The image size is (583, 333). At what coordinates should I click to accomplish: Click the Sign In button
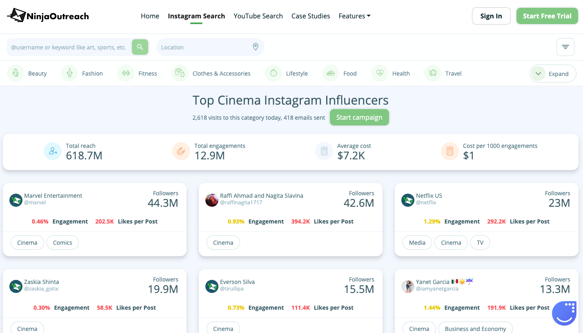click(491, 16)
